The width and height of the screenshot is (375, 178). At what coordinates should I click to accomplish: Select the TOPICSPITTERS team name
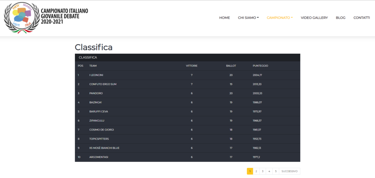[x=99, y=139]
